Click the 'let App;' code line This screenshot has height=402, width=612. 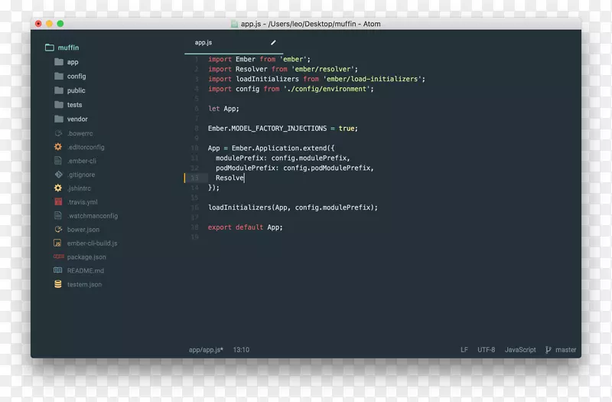pos(223,109)
